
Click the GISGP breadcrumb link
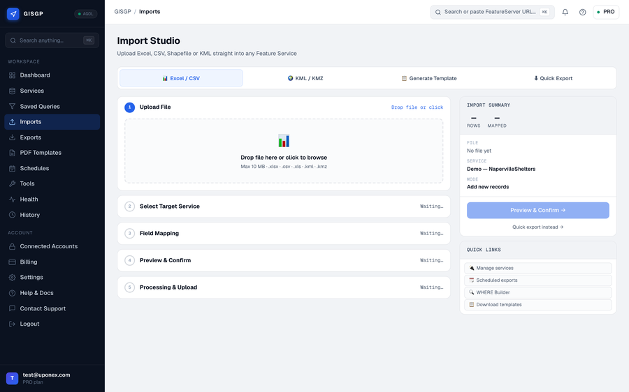122,12
